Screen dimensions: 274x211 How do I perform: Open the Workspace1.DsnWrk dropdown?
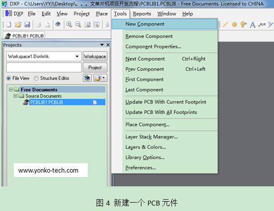point(77,57)
